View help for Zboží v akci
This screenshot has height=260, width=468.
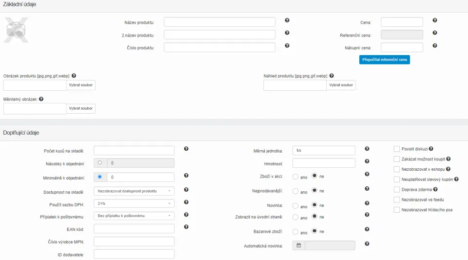click(367, 174)
